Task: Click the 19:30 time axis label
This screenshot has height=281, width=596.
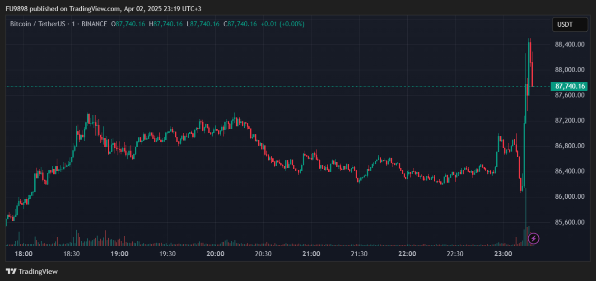Action: [x=168, y=254]
